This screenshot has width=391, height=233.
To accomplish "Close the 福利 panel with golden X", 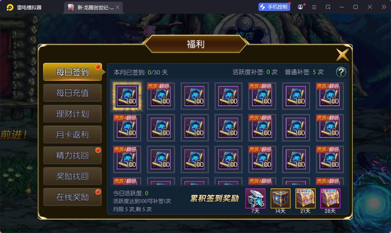I will point(342,55).
